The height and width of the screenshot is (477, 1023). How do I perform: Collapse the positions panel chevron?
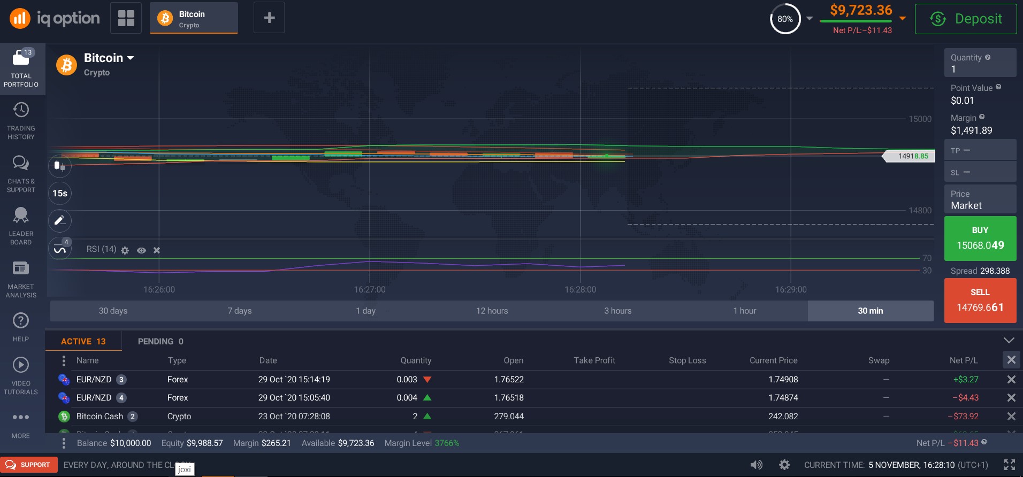point(1009,341)
